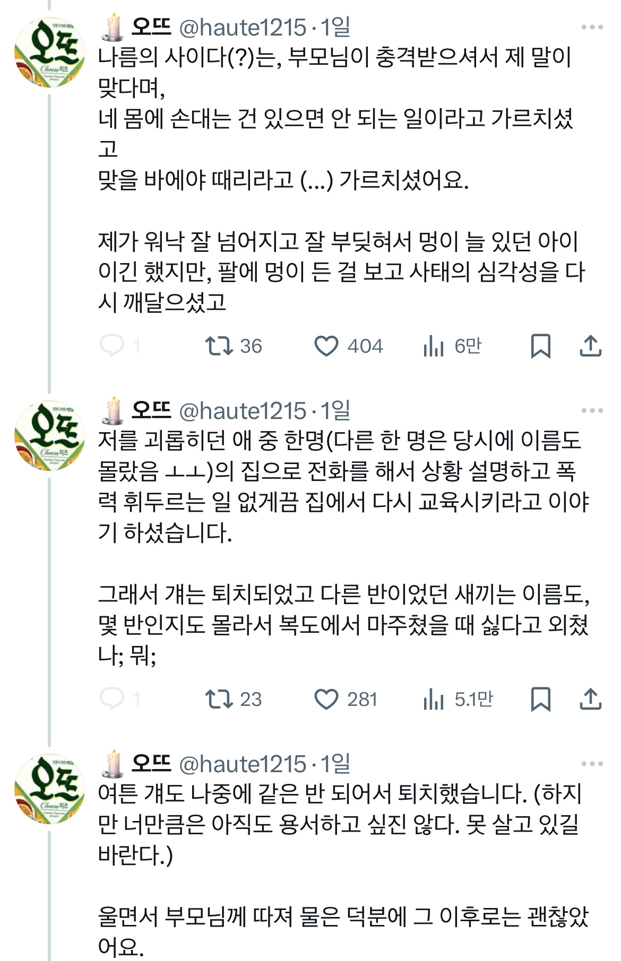
Task: Open more options menu on second tweet
Action: (592, 410)
